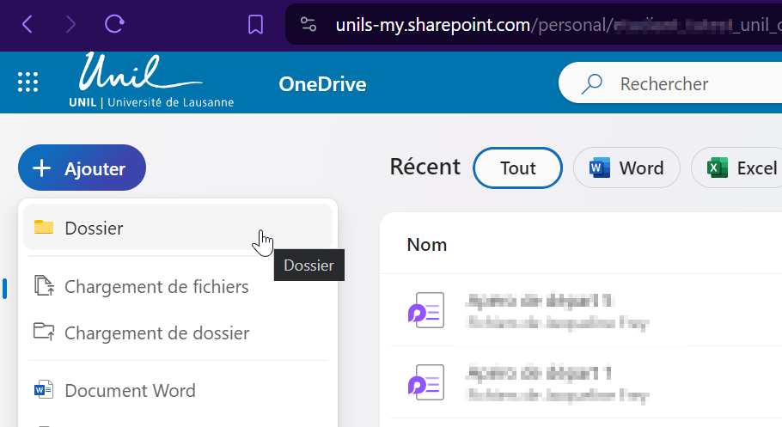Click the magnifier icon in the search box

click(x=592, y=84)
